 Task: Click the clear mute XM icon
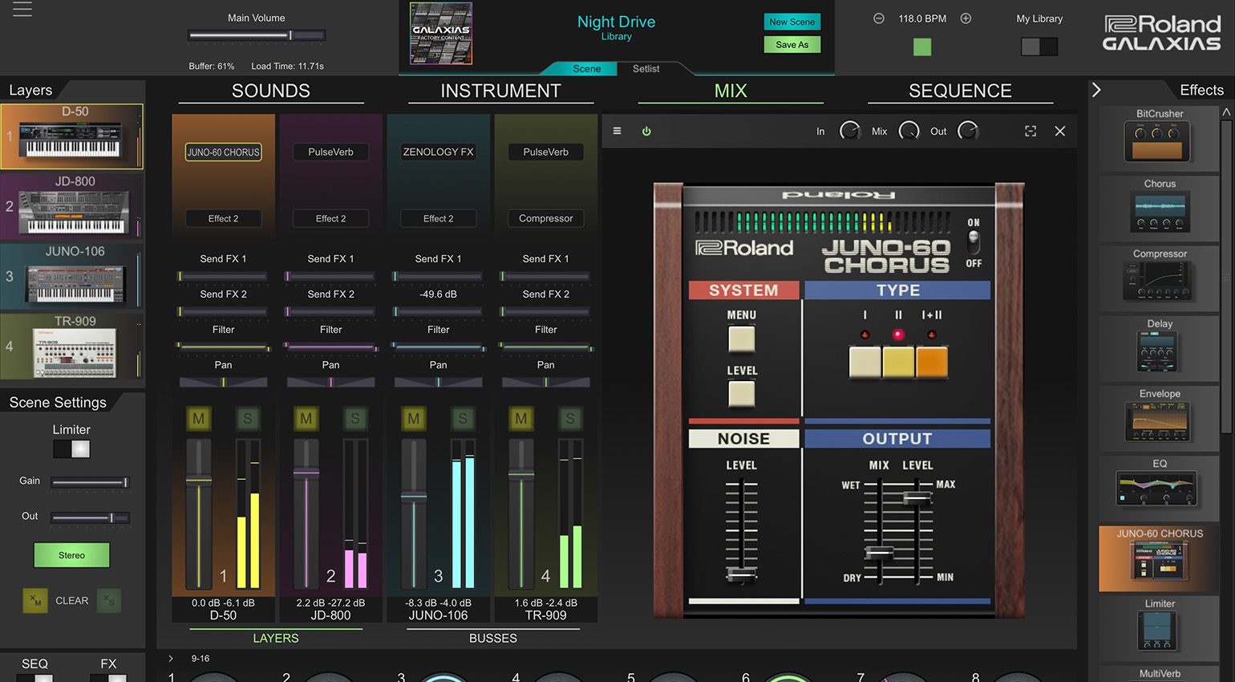click(35, 600)
